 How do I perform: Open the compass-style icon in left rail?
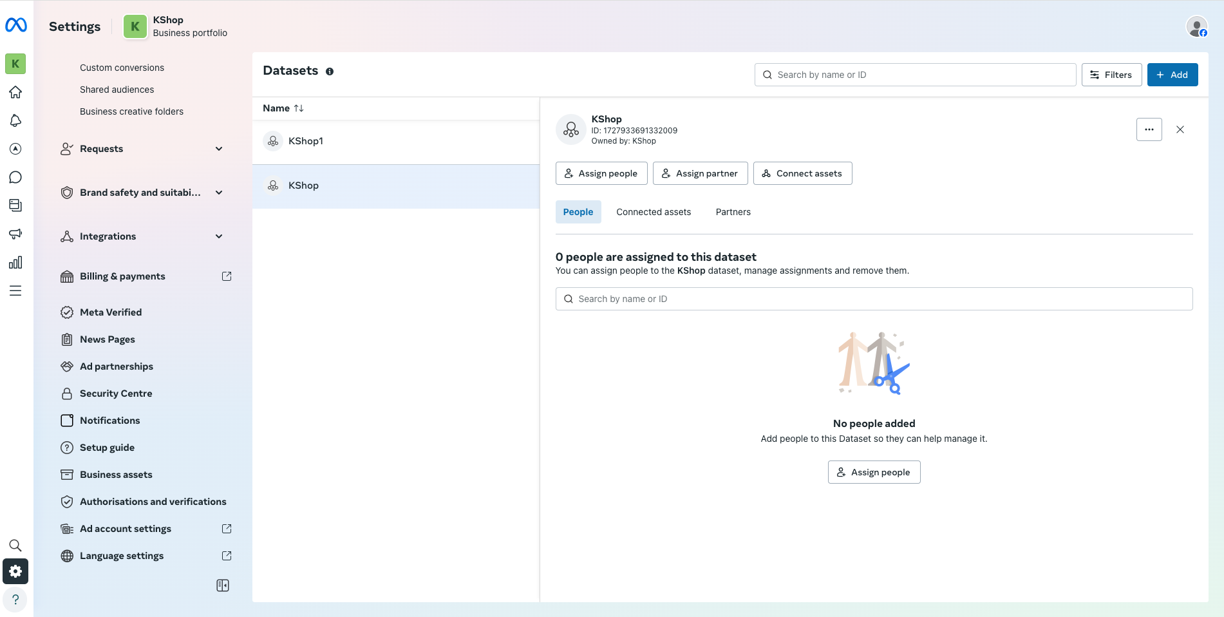point(15,149)
